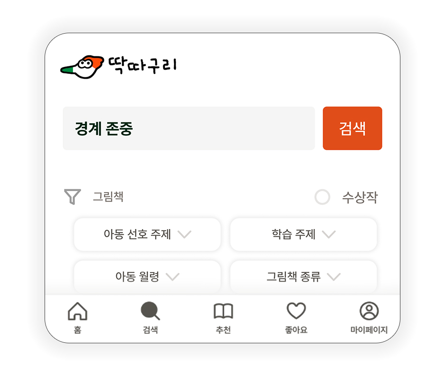Click the orange 검색 button
This screenshot has height=376, width=445.
pos(352,128)
